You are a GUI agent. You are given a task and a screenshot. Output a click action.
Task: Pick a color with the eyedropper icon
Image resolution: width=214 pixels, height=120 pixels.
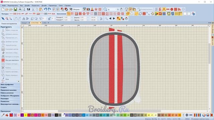tap(3, 115)
